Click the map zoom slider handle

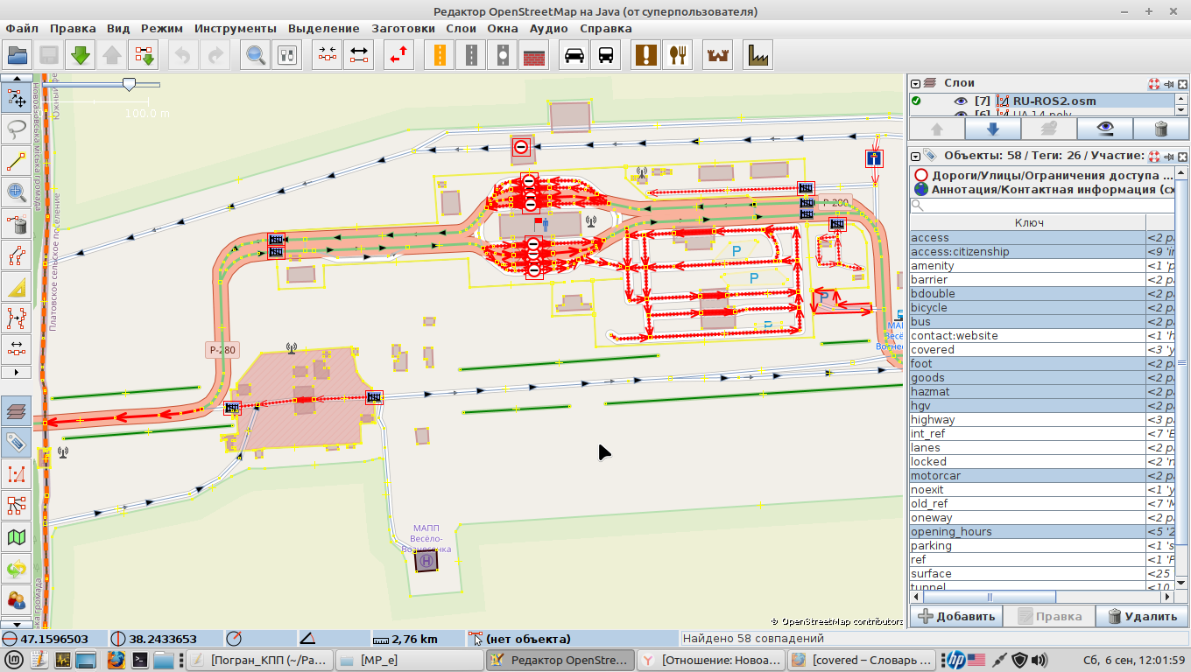(130, 84)
